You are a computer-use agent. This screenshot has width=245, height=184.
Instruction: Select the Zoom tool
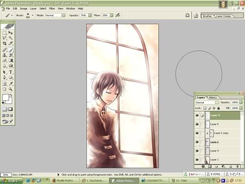pyautogui.click(x=11, y=89)
